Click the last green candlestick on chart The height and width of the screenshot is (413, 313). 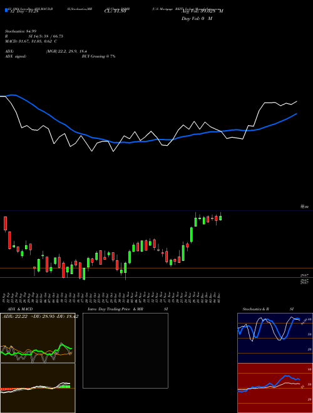click(x=220, y=218)
